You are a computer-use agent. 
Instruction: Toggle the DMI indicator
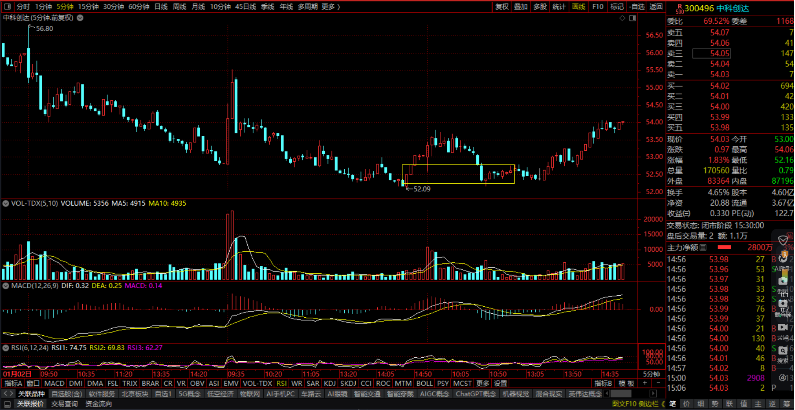[x=76, y=383]
